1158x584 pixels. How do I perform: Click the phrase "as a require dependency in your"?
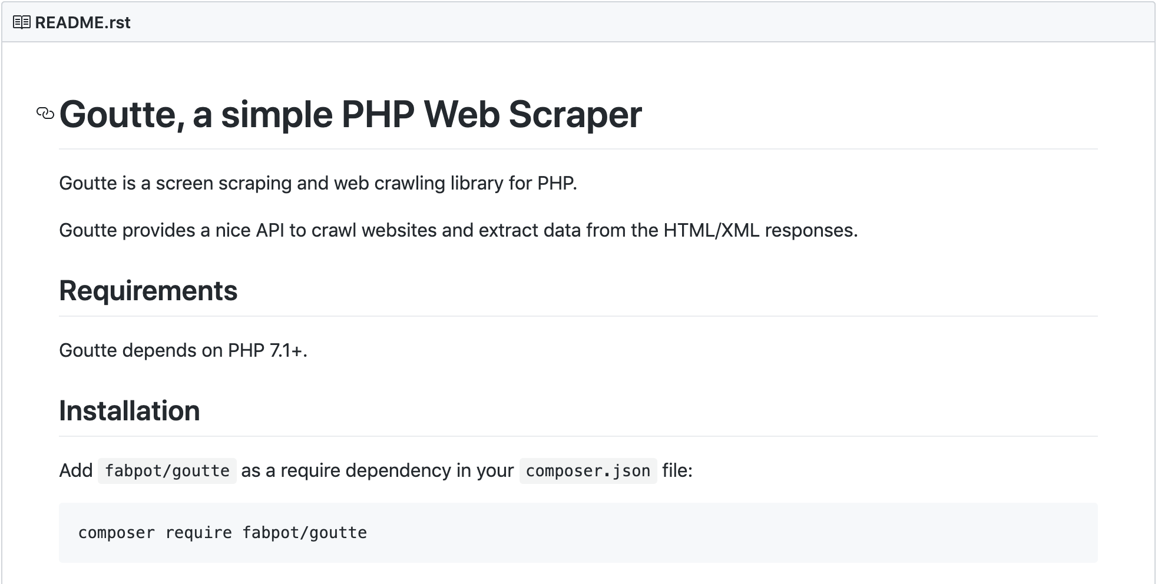point(378,470)
